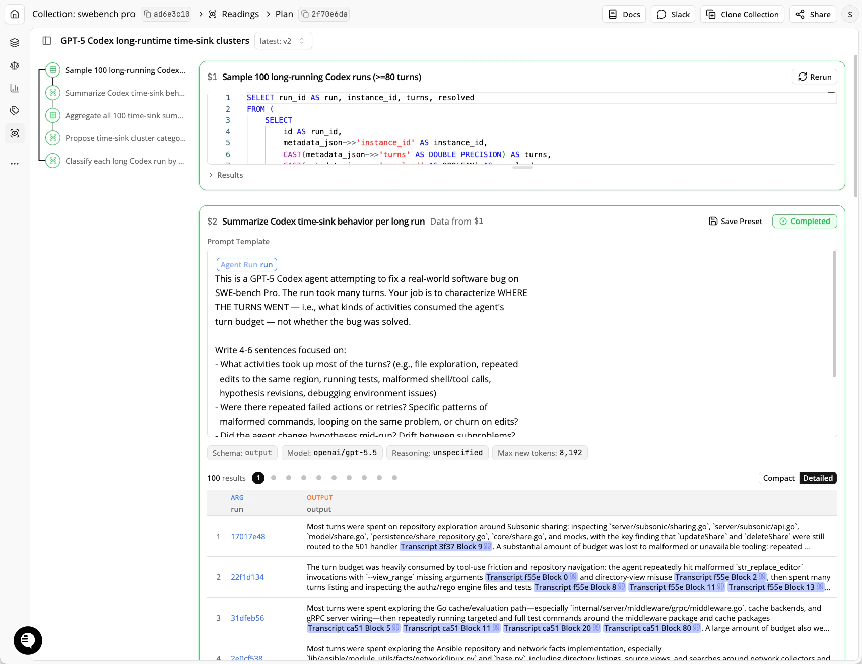The image size is (862, 664).
Task: Open citation Transcript 3f37 Block 9
Action: (x=445, y=547)
